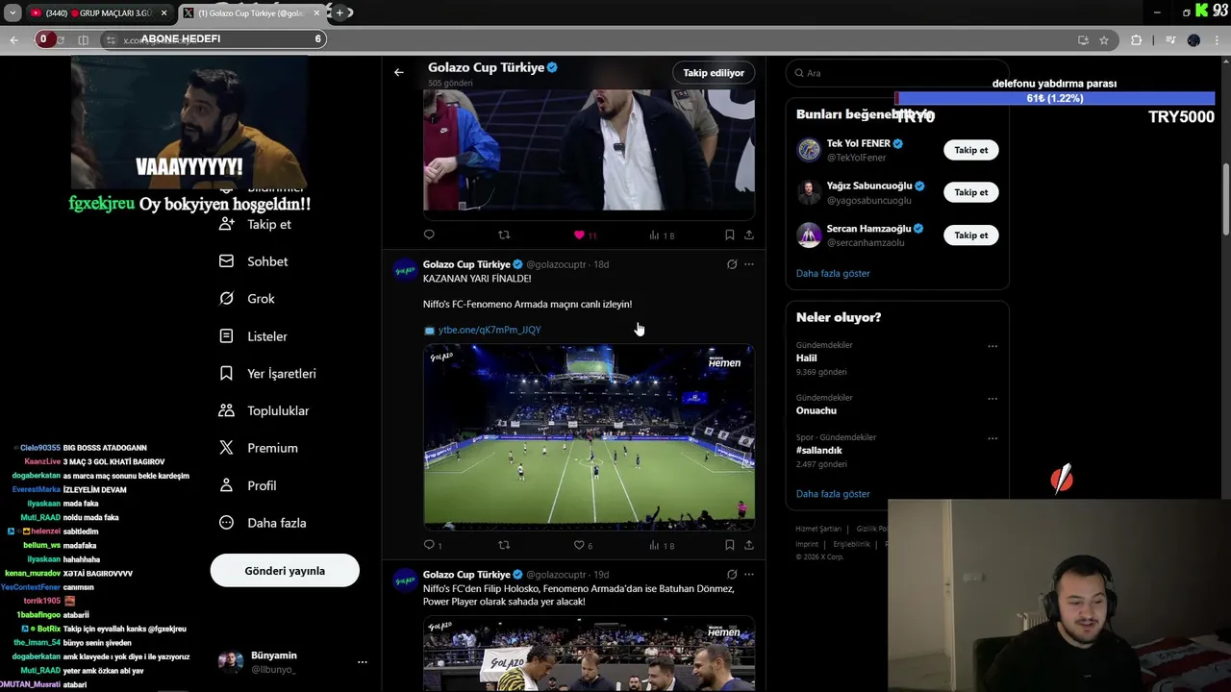
Task: Open the #sallandık trending topic
Action: 819,450
